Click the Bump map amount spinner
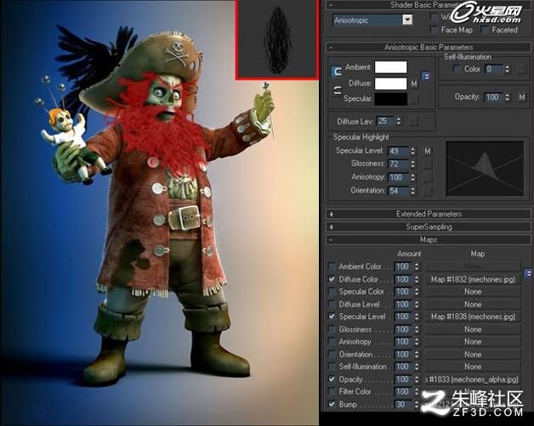 point(416,404)
